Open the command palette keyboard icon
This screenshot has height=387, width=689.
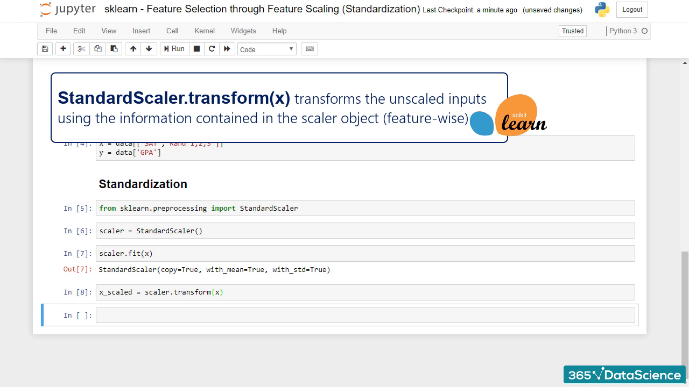pyautogui.click(x=310, y=49)
